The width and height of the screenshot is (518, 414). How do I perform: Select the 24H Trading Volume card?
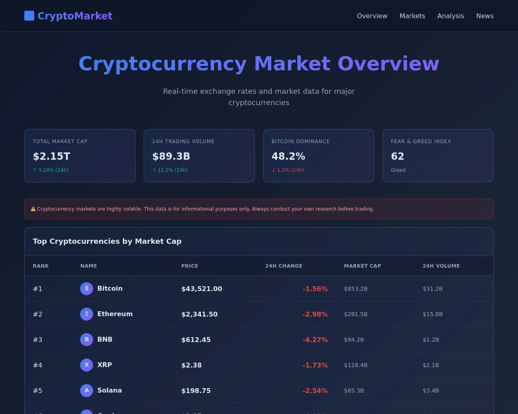click(x=199, y=156)
